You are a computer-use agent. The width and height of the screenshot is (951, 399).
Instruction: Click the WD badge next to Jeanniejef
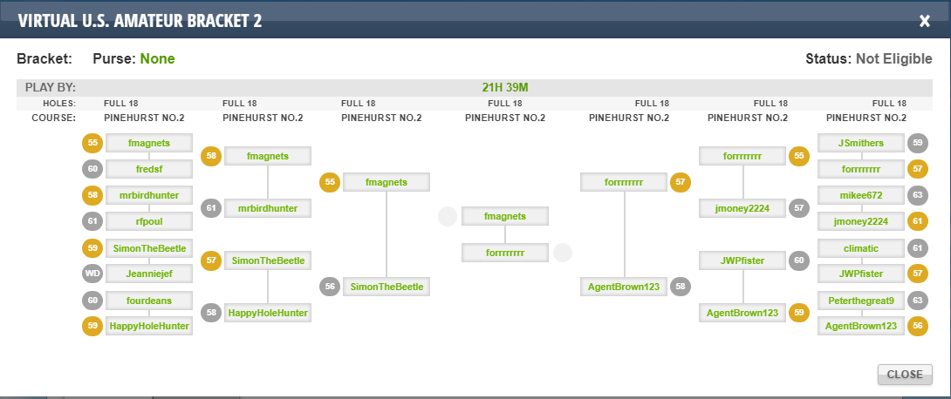point(92,274)
